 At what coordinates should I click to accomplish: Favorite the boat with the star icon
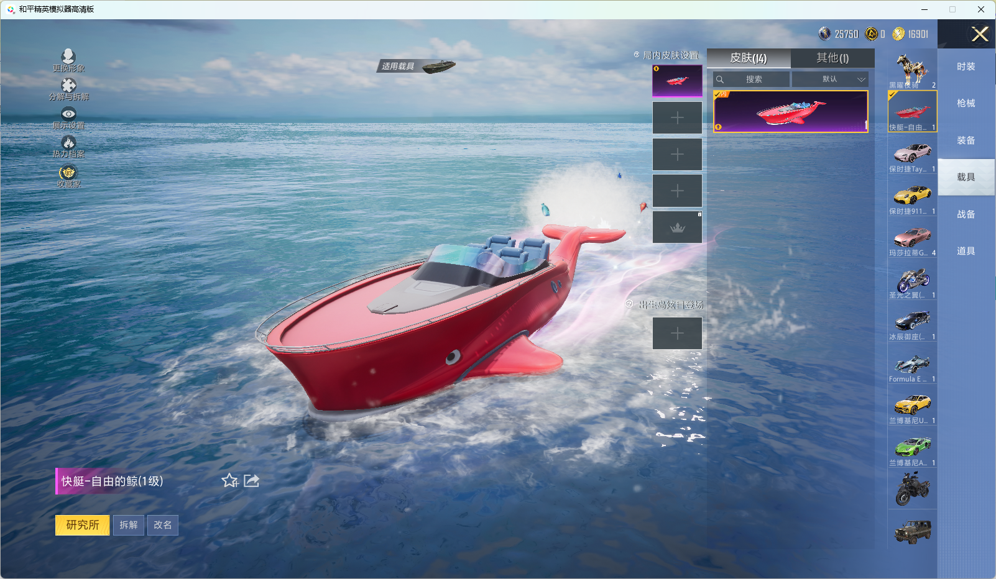coord(230,480)
